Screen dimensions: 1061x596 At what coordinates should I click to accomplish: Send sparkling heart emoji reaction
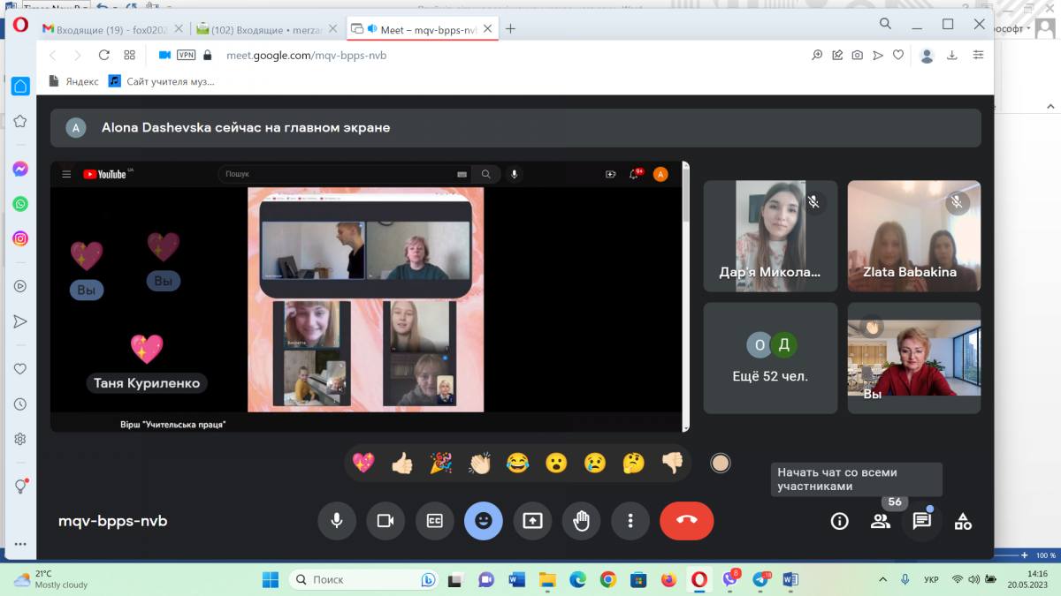[363, 463]
